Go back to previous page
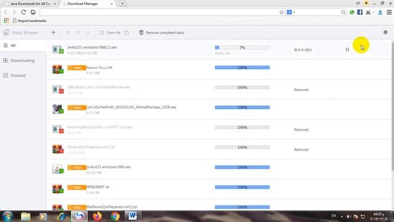The width and height of the screenshot is (394, 222). [x=6, y=12]
